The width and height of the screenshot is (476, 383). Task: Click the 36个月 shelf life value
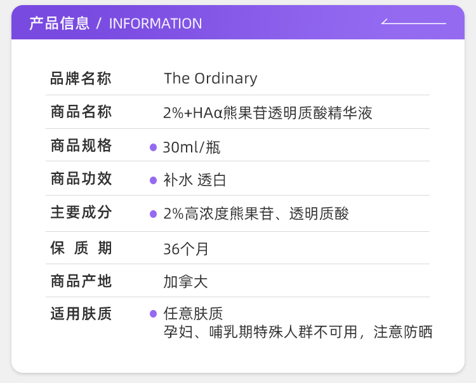tap(186, 249)
